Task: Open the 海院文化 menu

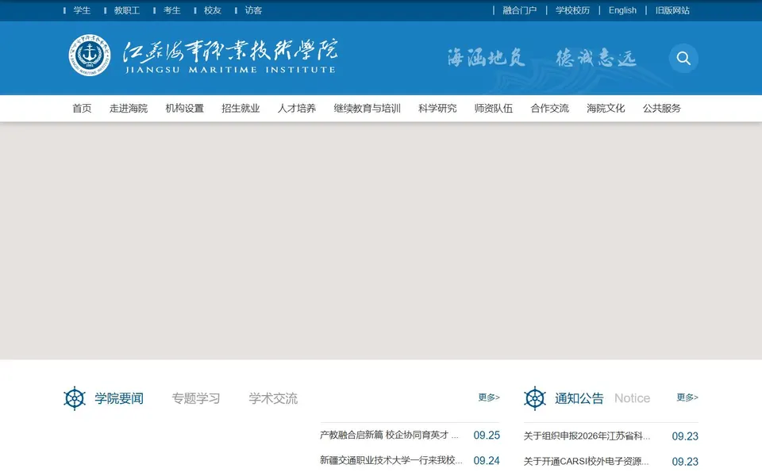Action: click(x=606, y=109)
